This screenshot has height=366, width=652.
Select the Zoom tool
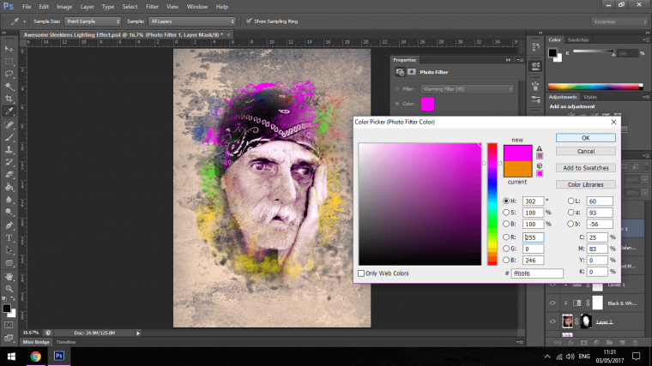pyautogui.click(x=9, y=289)
